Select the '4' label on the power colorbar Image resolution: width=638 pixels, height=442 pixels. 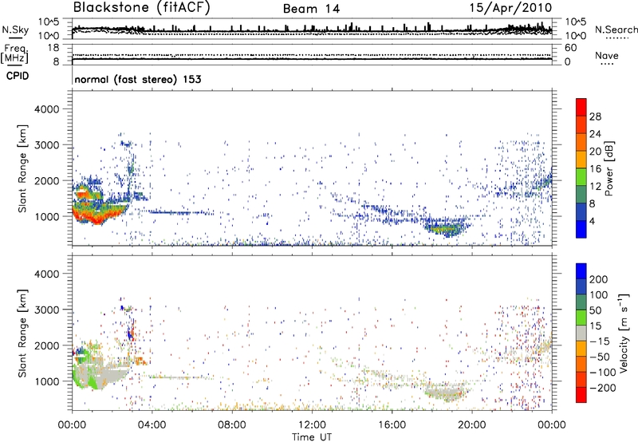592,221
